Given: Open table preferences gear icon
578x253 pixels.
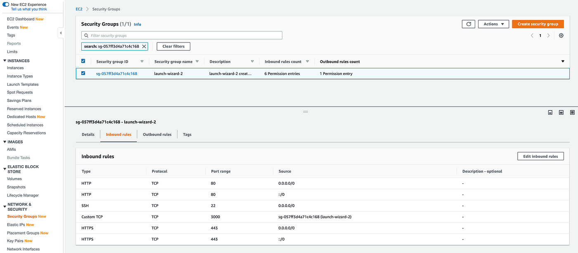Looking at the screenshot, I should [561, 35].
